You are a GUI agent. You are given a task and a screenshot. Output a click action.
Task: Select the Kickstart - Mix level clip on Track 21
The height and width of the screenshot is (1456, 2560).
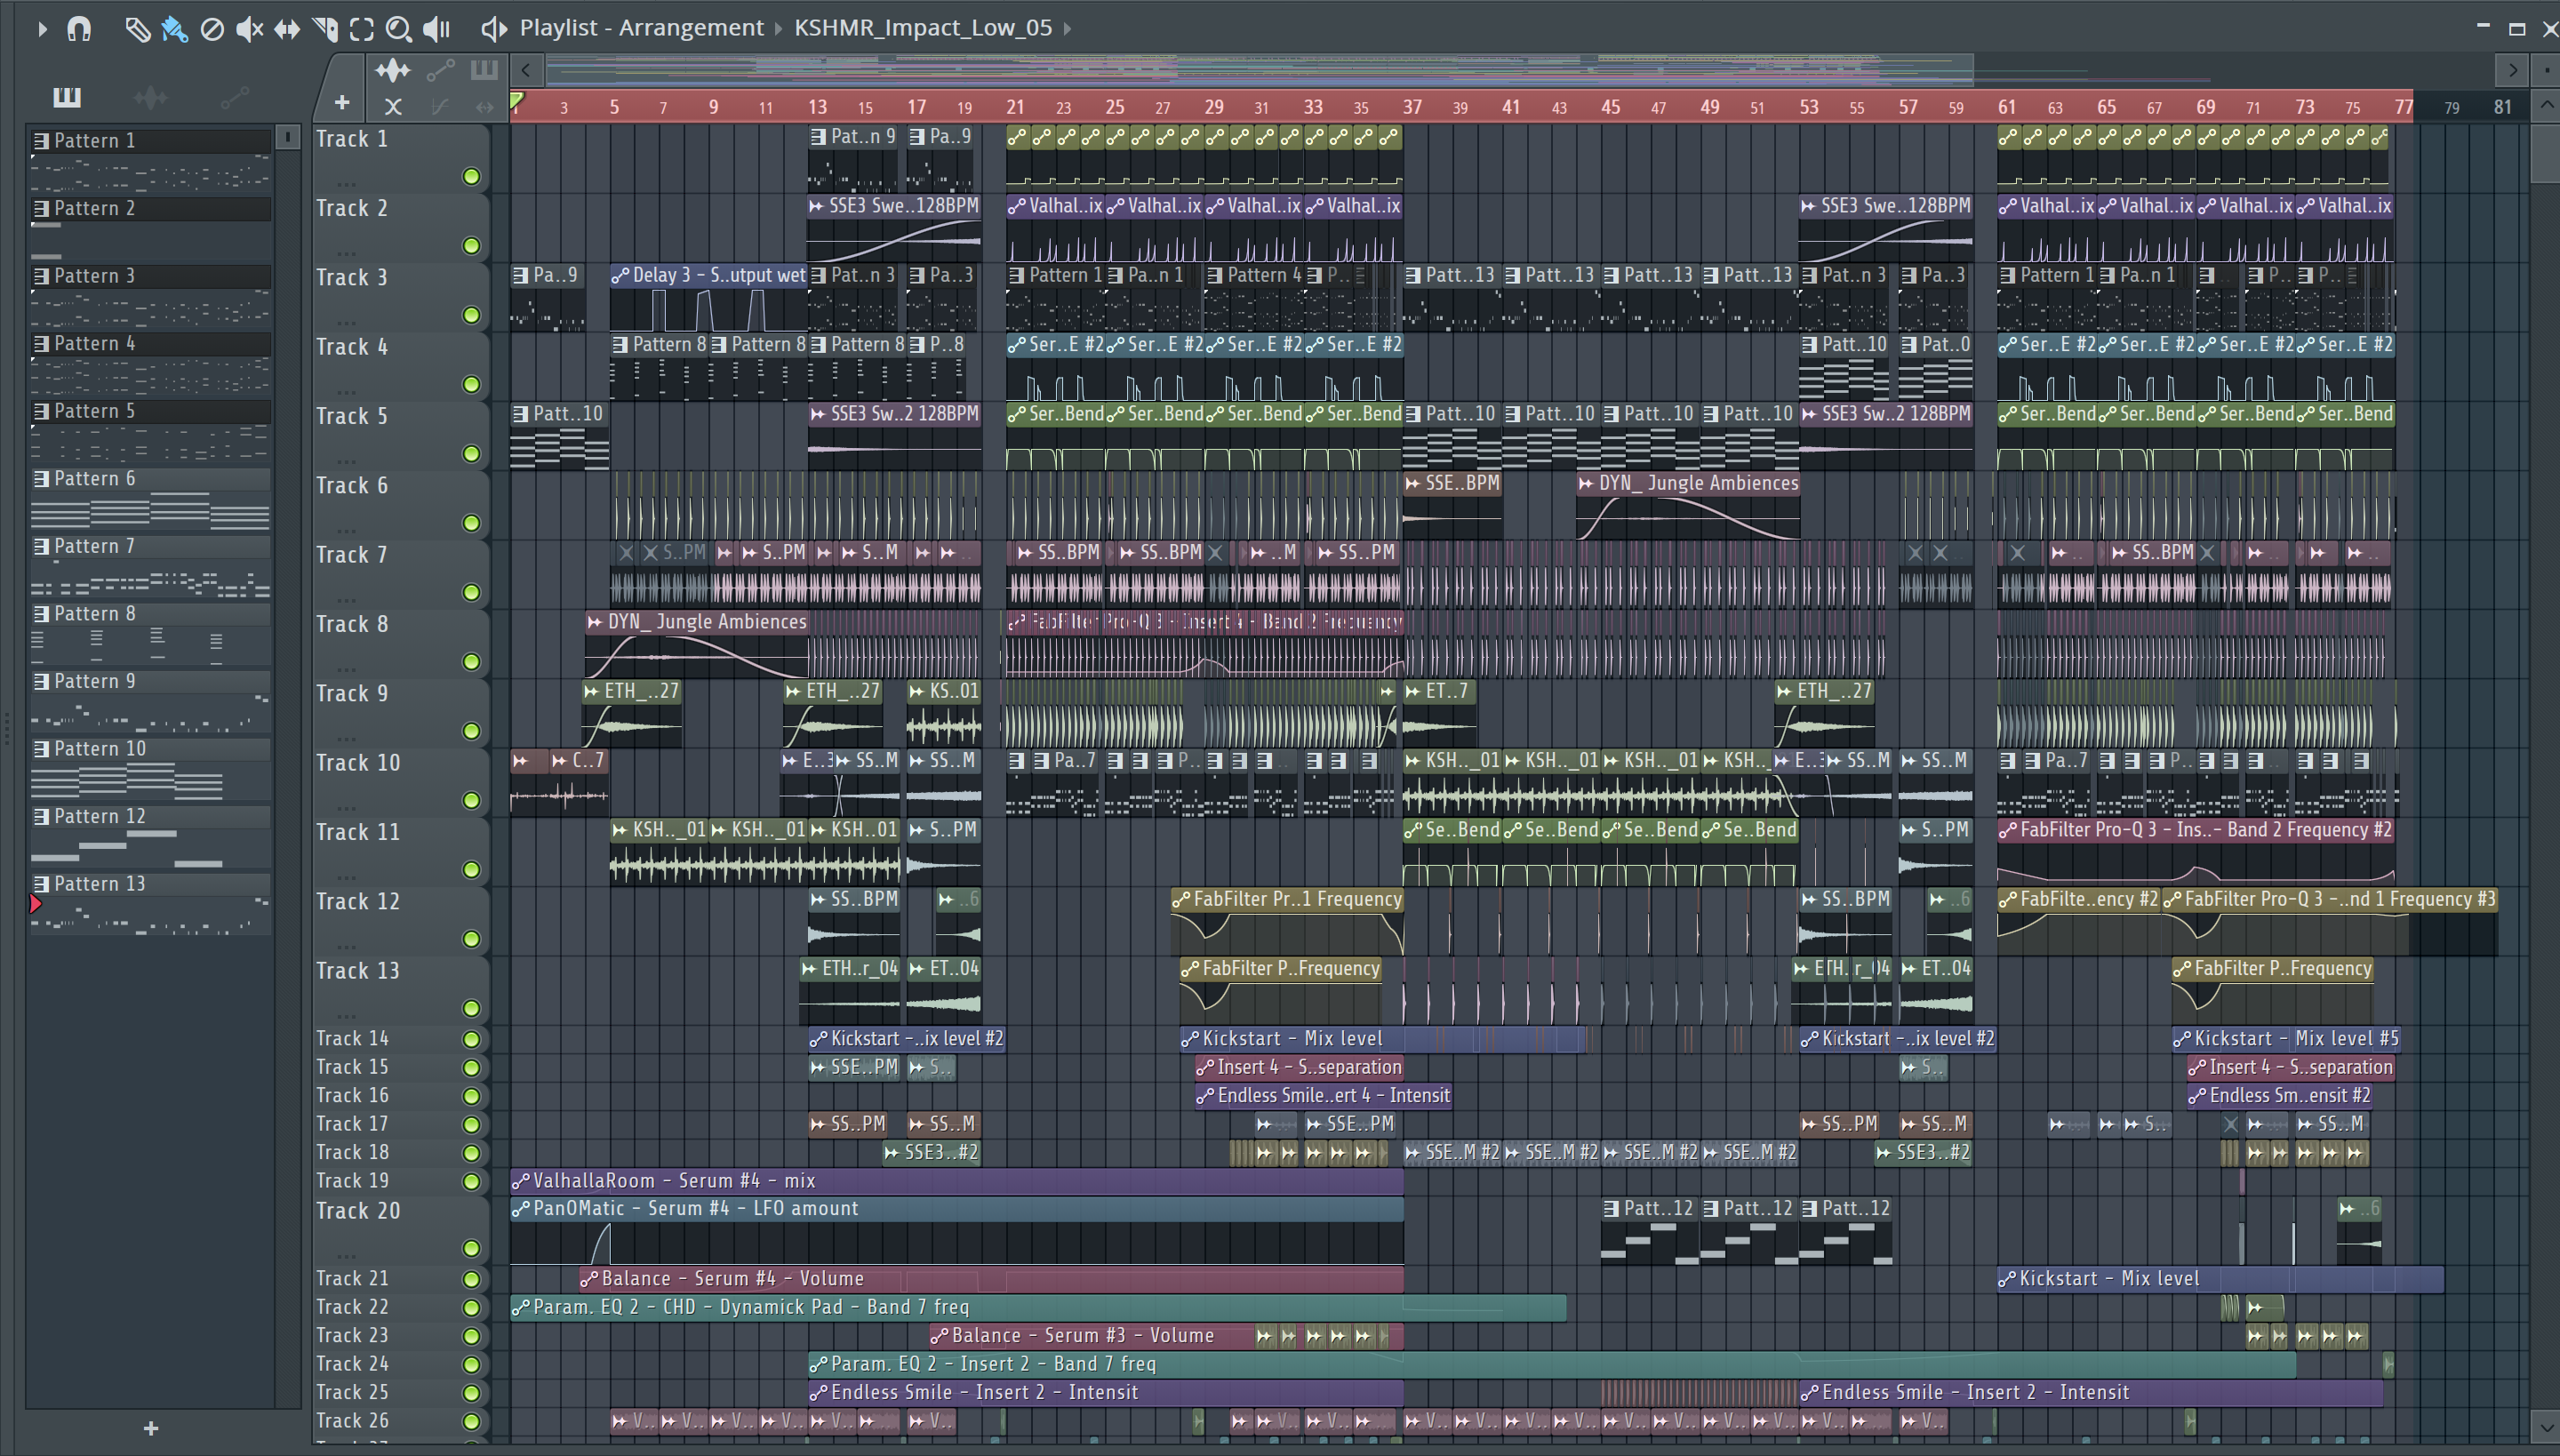2220,1279
